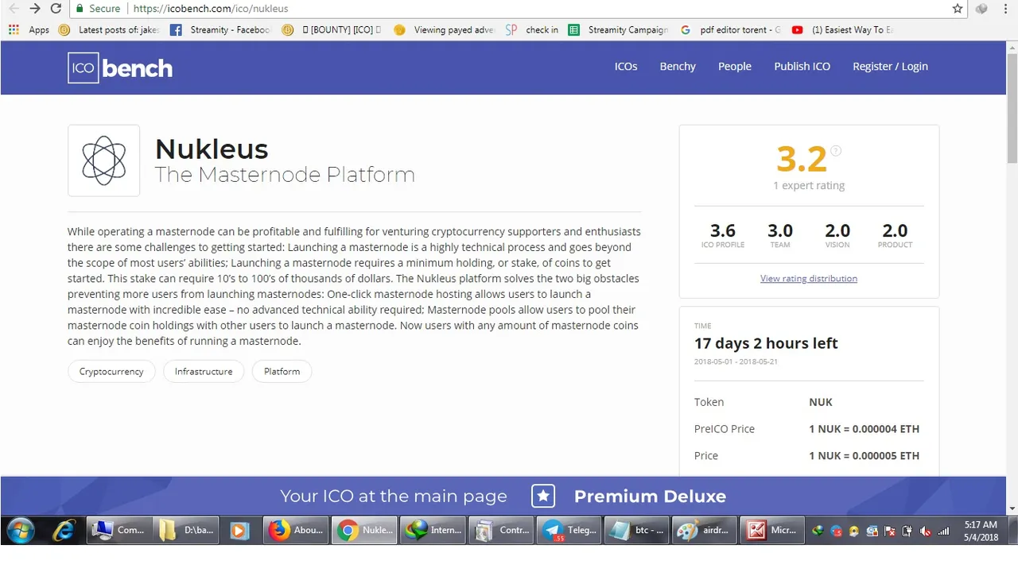Click the 3.2 overall rating
The image size is (1018, 572).
coord(802,160)
